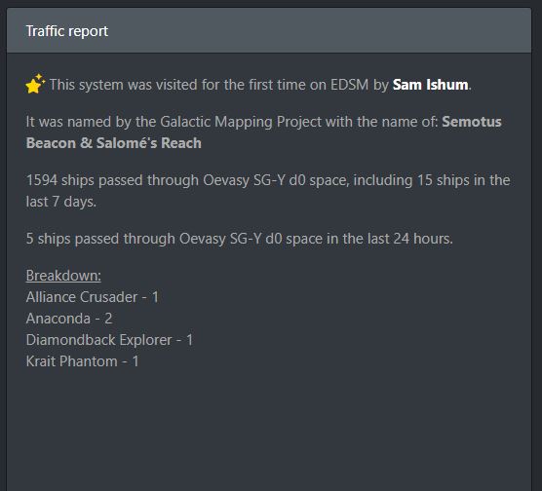Select the Diamondback Explorer breakdown row
542x491 pixels.
point(109,340)
